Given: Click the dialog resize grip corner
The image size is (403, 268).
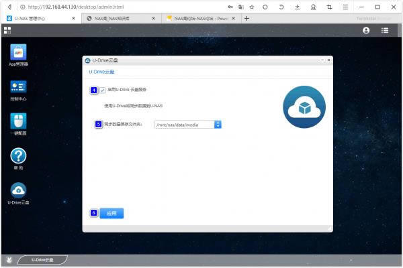Looking at the screenshot, I should point(330,228).
